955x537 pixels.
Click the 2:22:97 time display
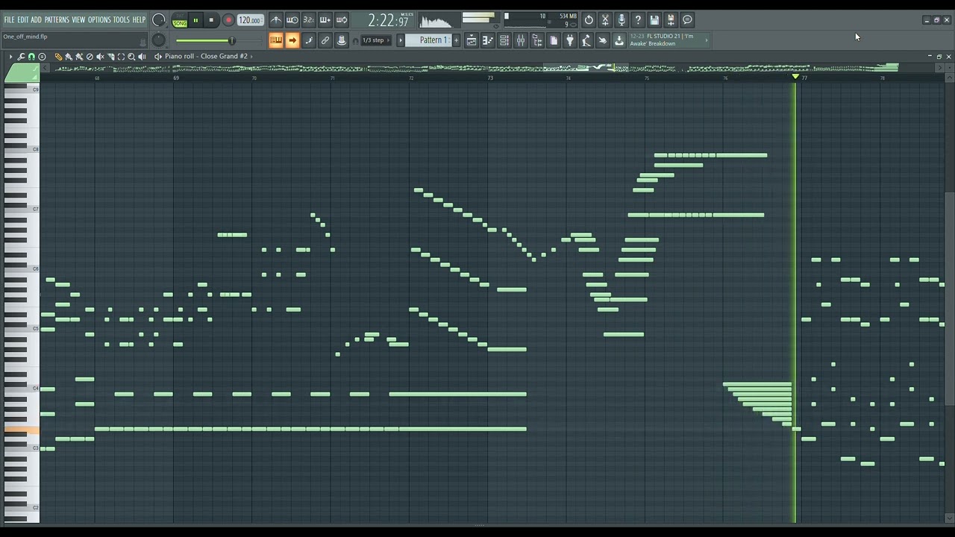389,21
